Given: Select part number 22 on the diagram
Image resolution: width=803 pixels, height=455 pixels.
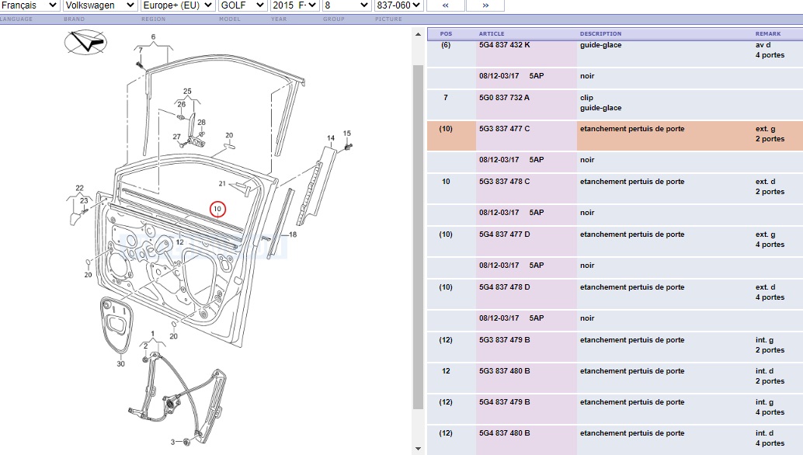Looking at the screenshot, I should [x=79, y=188].
